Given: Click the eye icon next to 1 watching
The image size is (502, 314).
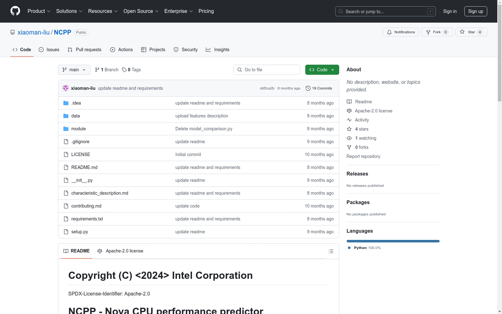Looking at the screenshot, I should (x=349, y=138).
